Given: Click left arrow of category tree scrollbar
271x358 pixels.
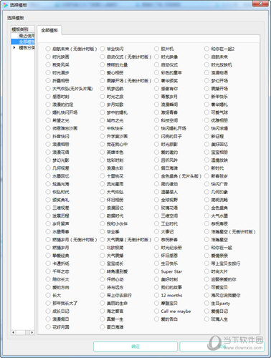Looking at the screenshot, I should pyautogui.click(x=13, y=332).
